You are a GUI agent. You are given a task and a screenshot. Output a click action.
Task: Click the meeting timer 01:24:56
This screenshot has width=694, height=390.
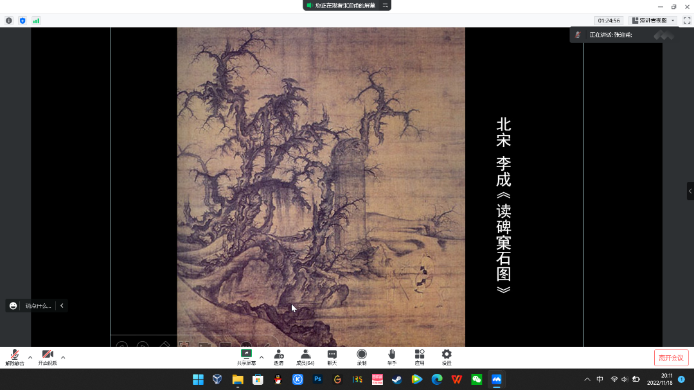tap(609, 21)
